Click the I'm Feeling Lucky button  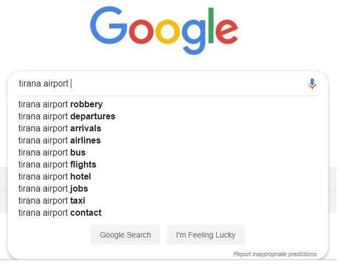tap(205, 235)
